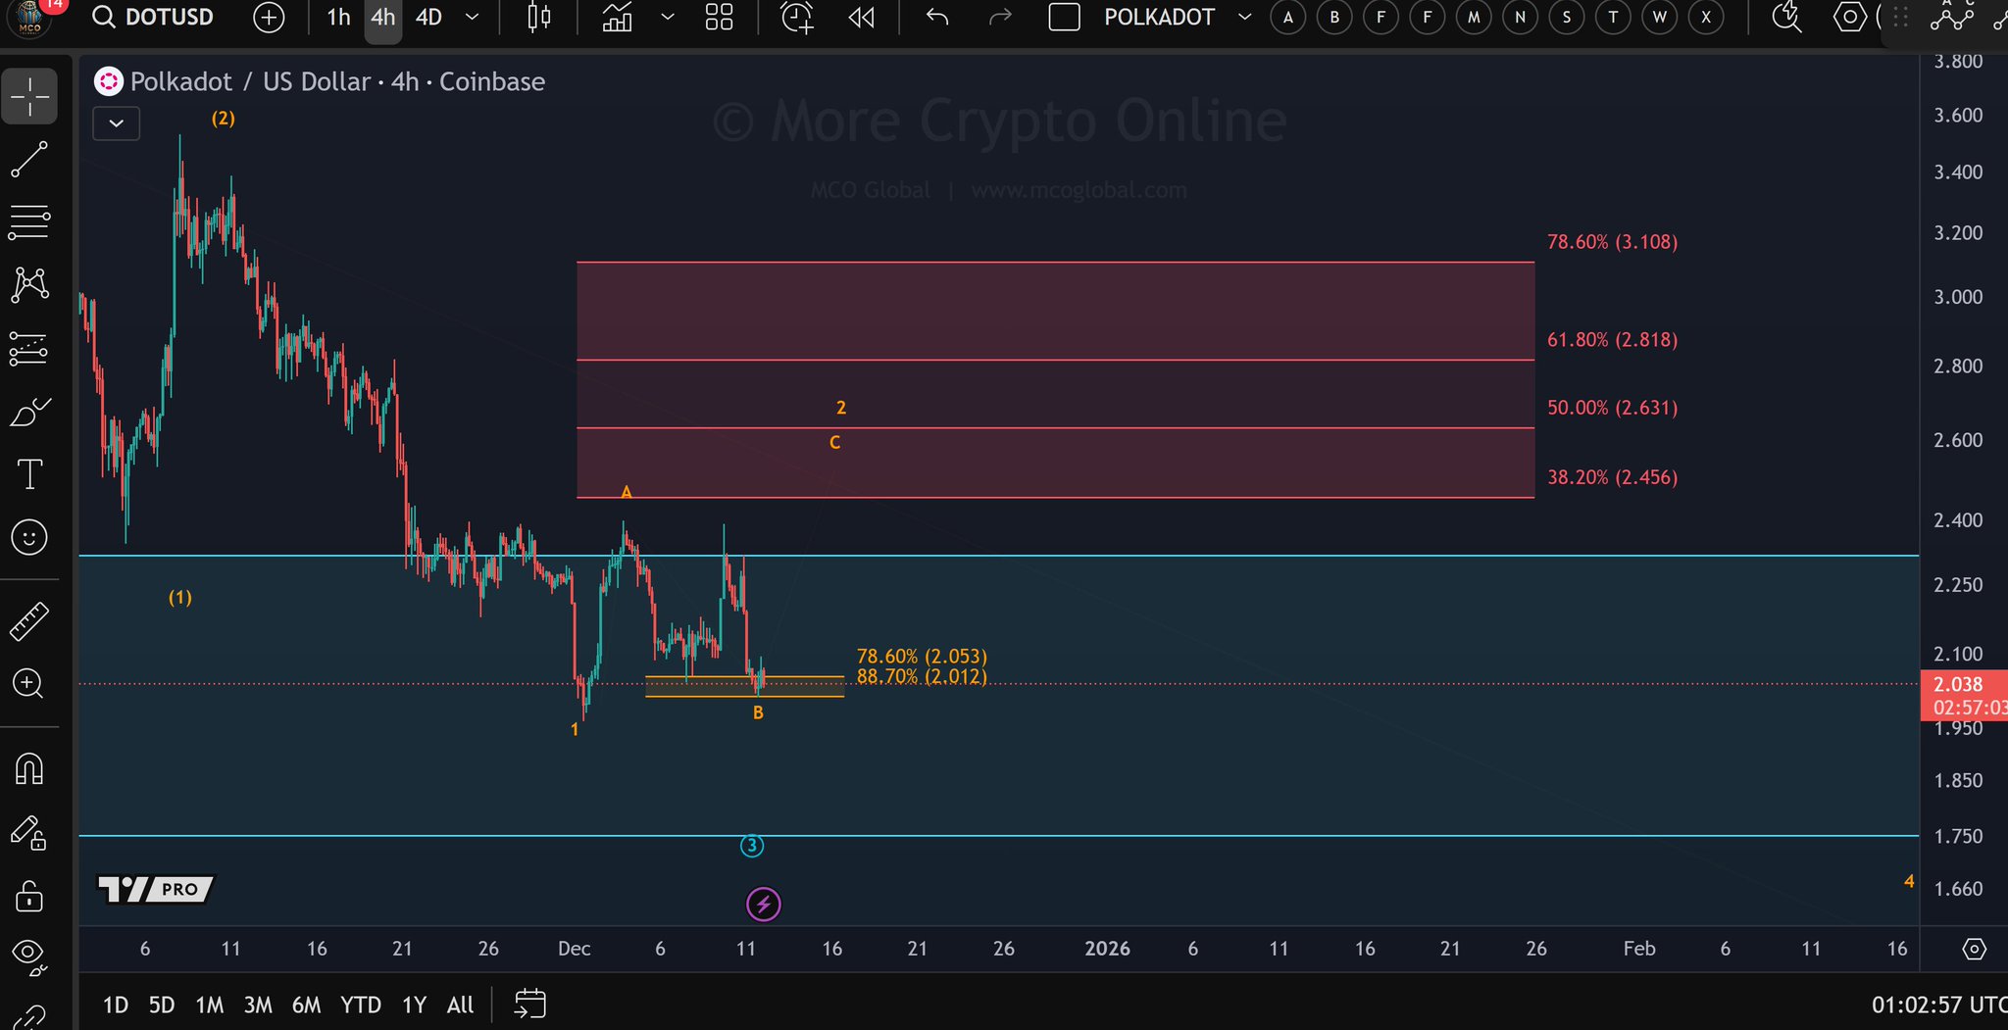The width and height of the screenshot is (2008, 1030).
Task: Open the chart patterns tool group
Action: pos(29,285)
